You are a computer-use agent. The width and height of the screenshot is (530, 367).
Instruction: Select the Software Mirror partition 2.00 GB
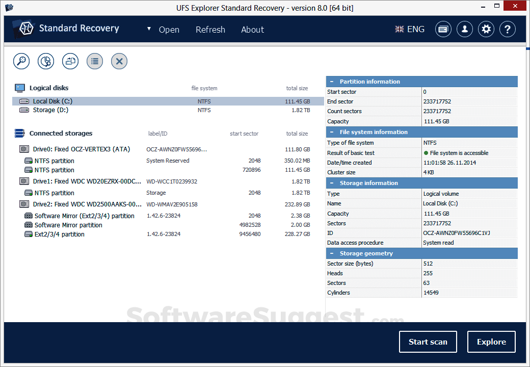[x=168, y=225]
